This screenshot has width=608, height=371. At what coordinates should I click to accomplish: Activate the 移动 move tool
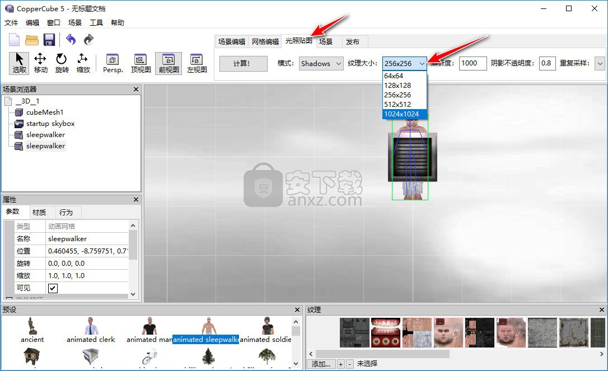click(40, 63)
